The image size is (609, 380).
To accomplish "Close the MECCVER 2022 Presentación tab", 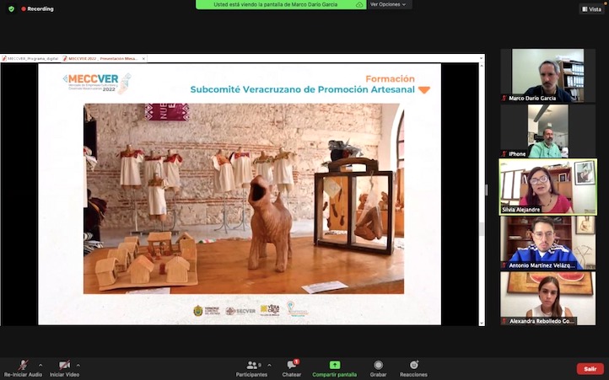I will (143, 59).
